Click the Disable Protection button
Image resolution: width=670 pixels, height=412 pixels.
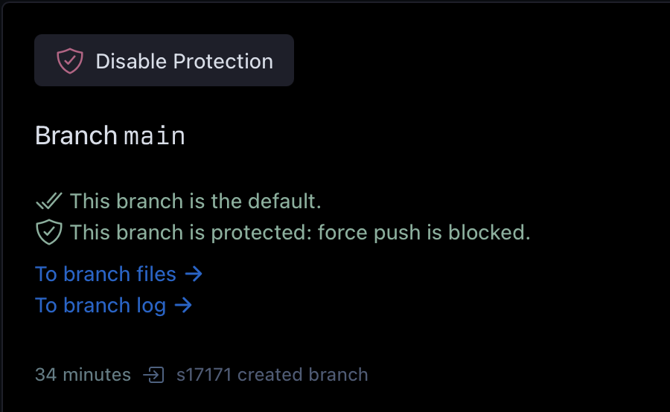164,60
